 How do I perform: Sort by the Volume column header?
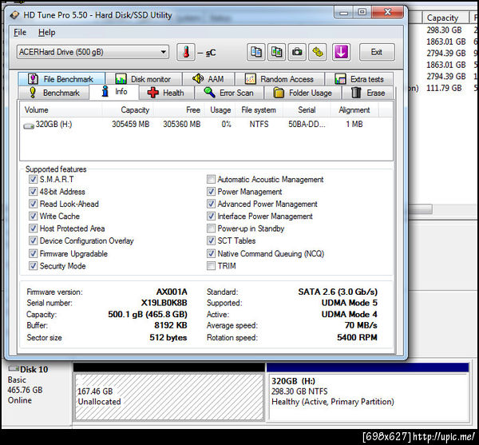61,109
